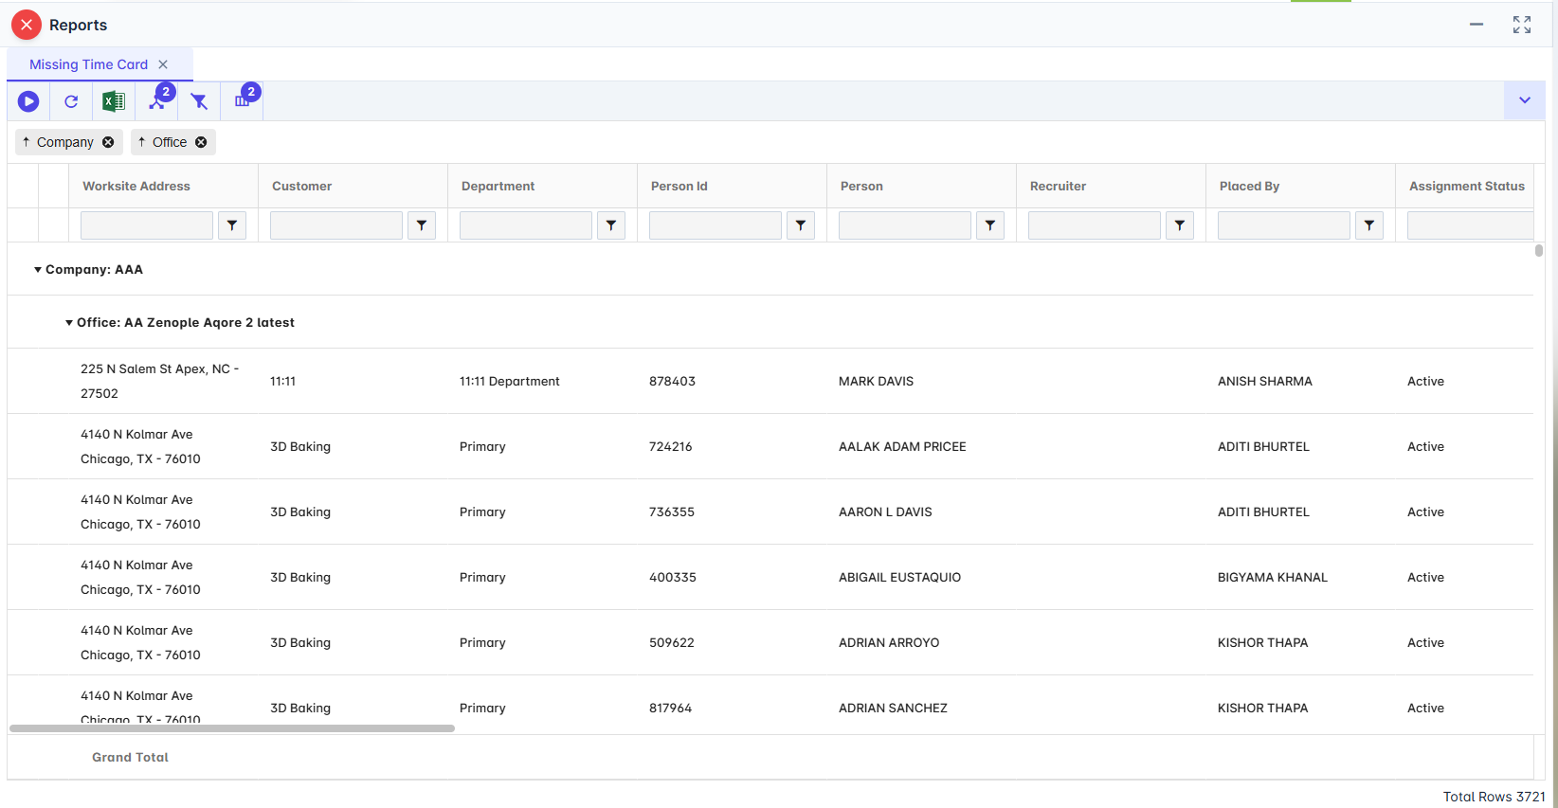This screenshot has height=808, width=1558.
Task: Sort by Person Id column header
Action: point(679,186)
